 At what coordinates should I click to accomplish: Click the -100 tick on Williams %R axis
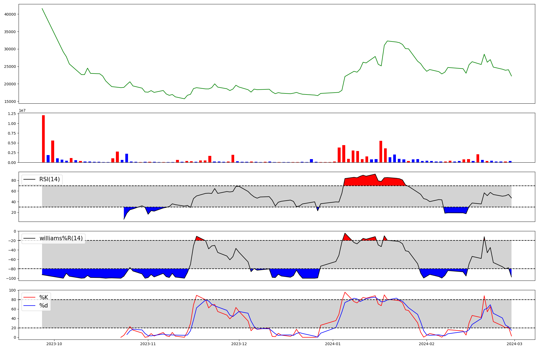point(11,278)
